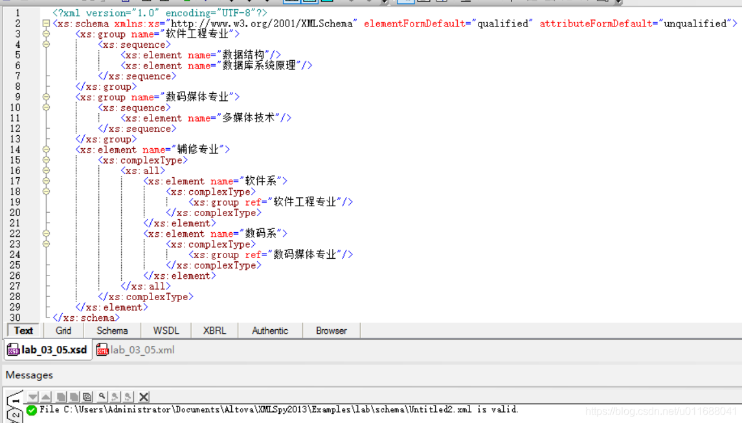Click closing </xs:group> tag on line 13
This screenshot has width=742, height=423.
[x=106, y=139]
